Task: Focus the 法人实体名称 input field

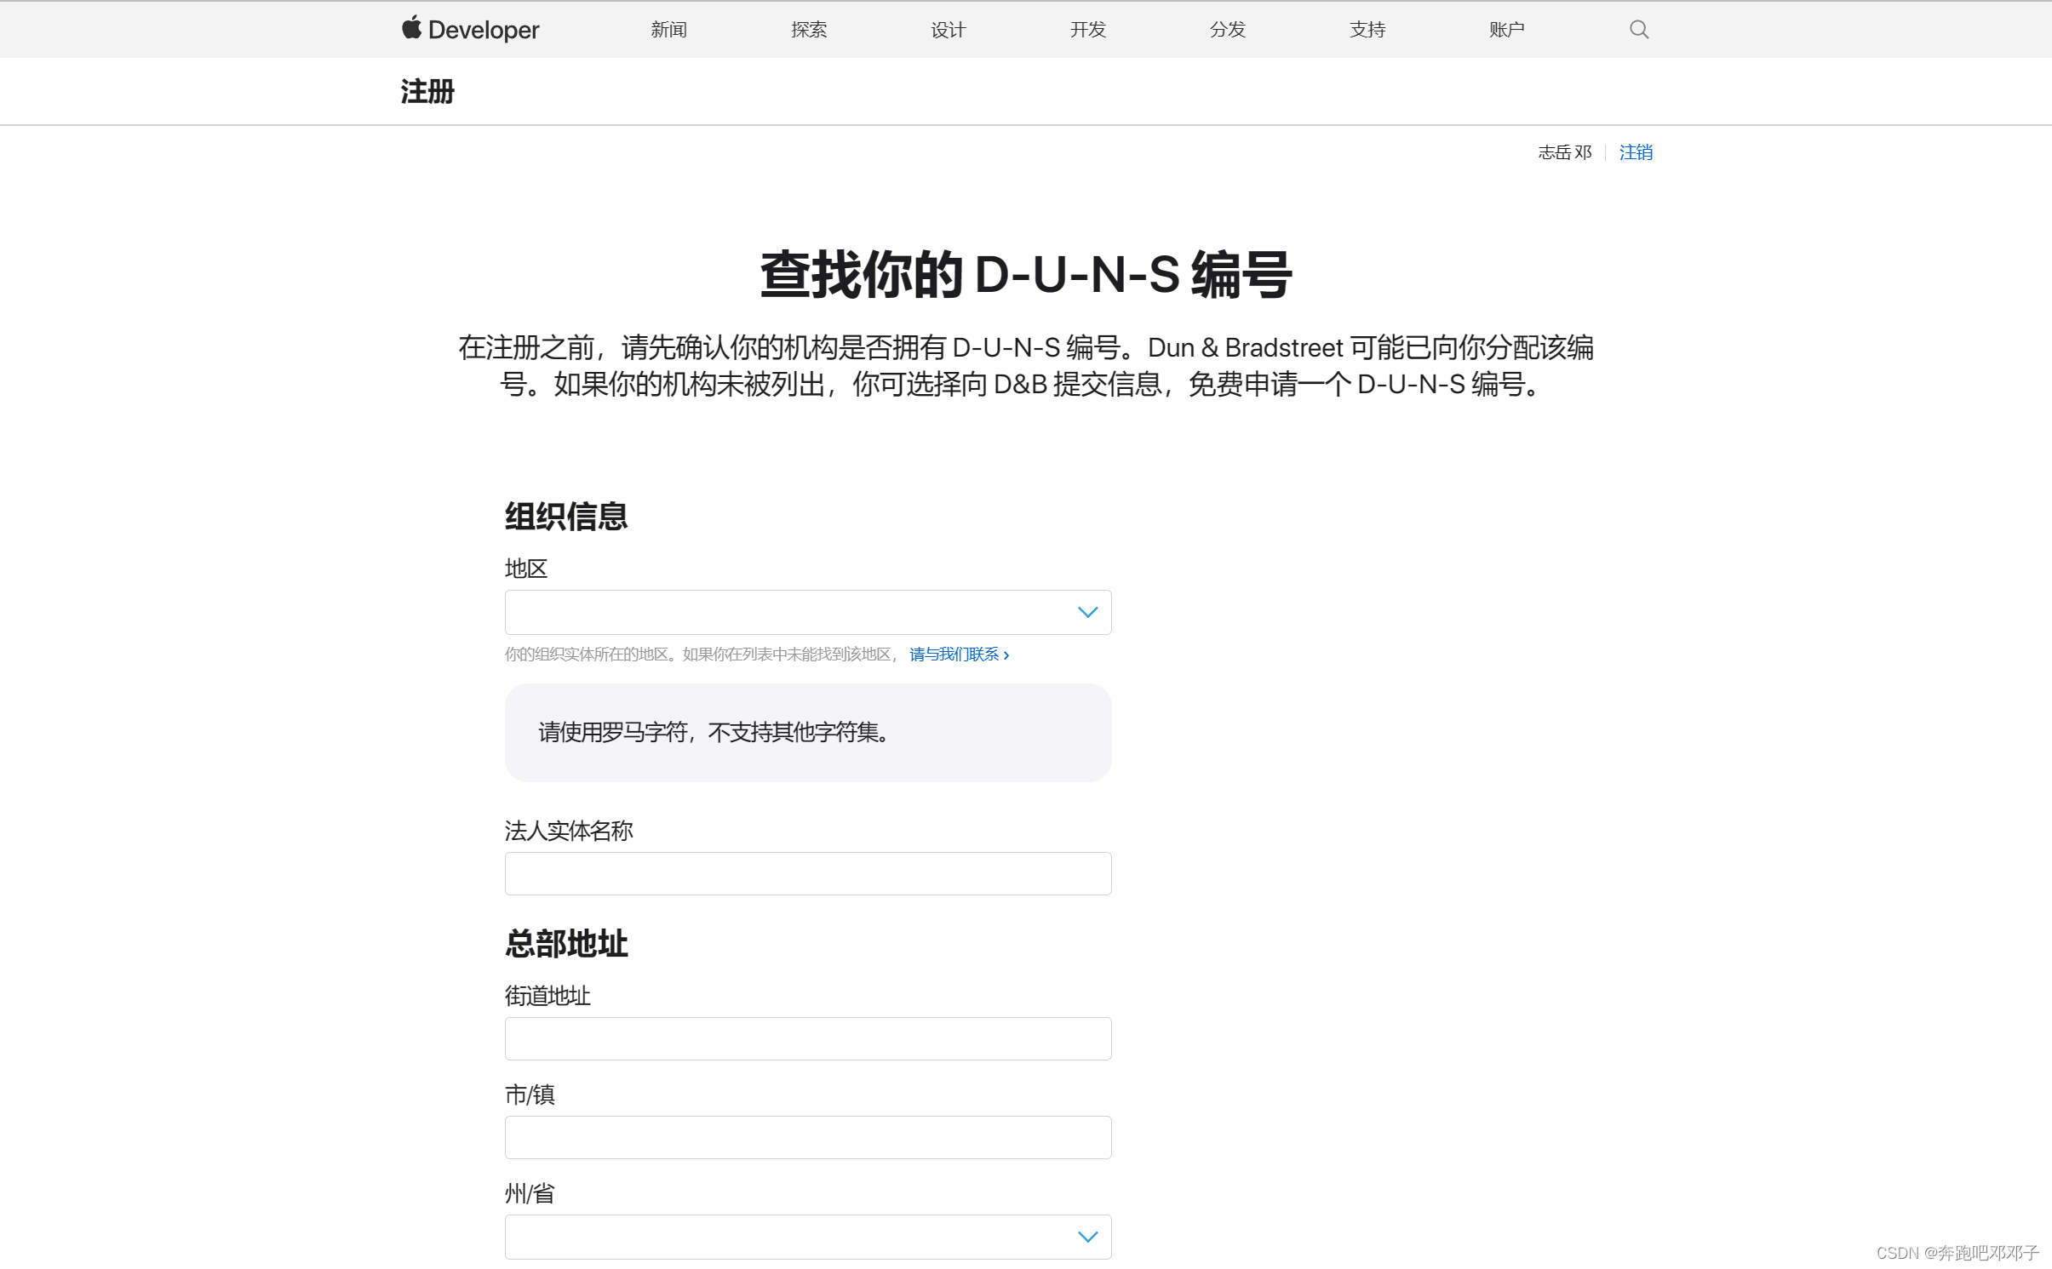Action: 808,873
